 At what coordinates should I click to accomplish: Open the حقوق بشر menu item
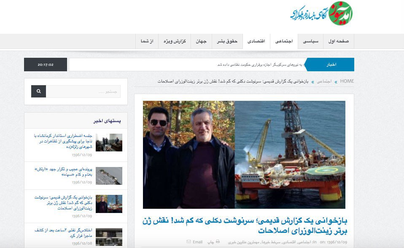click(227, 41)
